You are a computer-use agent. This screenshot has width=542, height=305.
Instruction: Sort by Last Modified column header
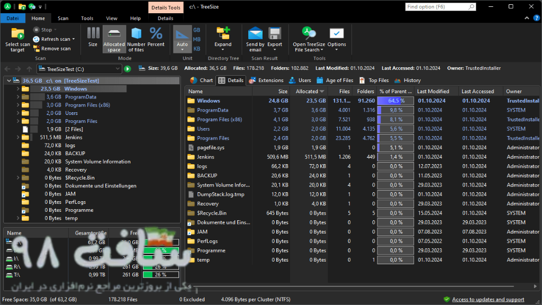[436, 91]
